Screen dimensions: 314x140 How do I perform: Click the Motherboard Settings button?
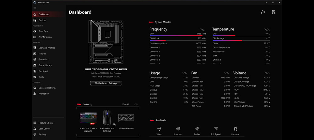106,83
